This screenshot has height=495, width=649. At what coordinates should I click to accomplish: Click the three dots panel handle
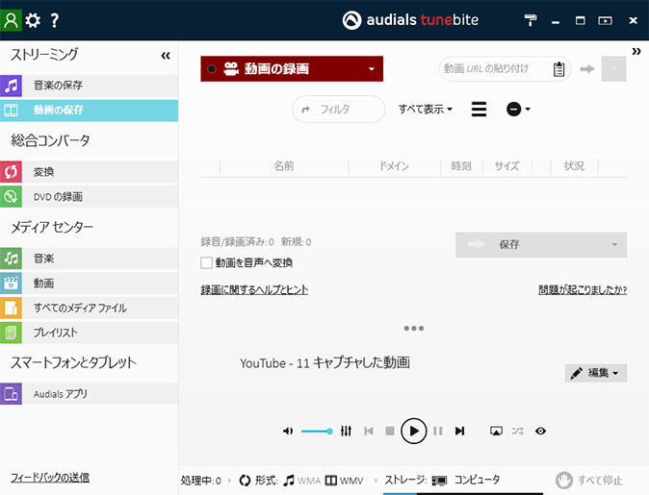(413, 328)
